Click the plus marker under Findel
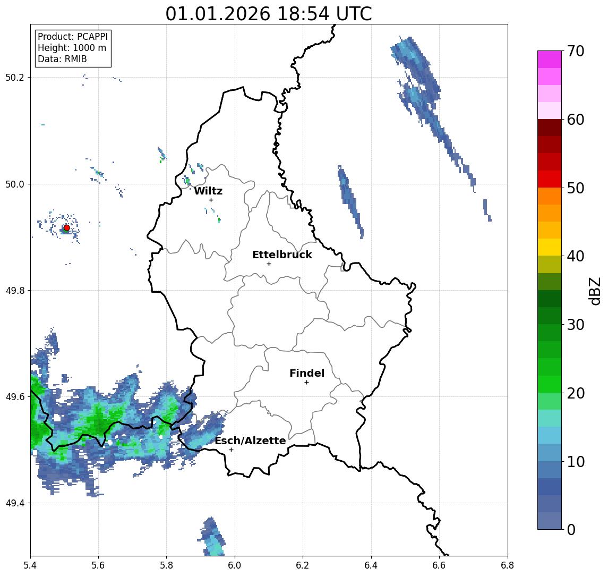Viewport: 608px width, 576px height. click(x=306, y=383)
